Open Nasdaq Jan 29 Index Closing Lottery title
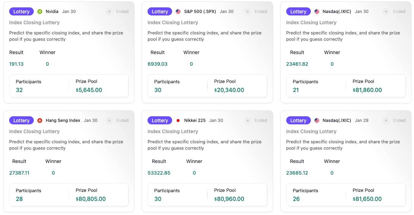The height and width of the screenshot is (215, 414). (311, 131)
